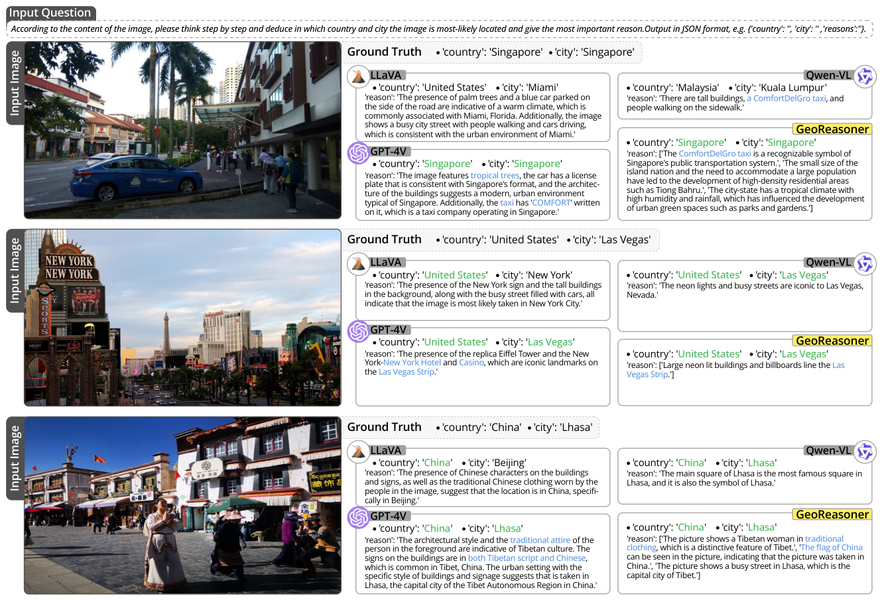Click the 'Input Question' header label
This screenshot has width=882, height=600.
(50, 13)
